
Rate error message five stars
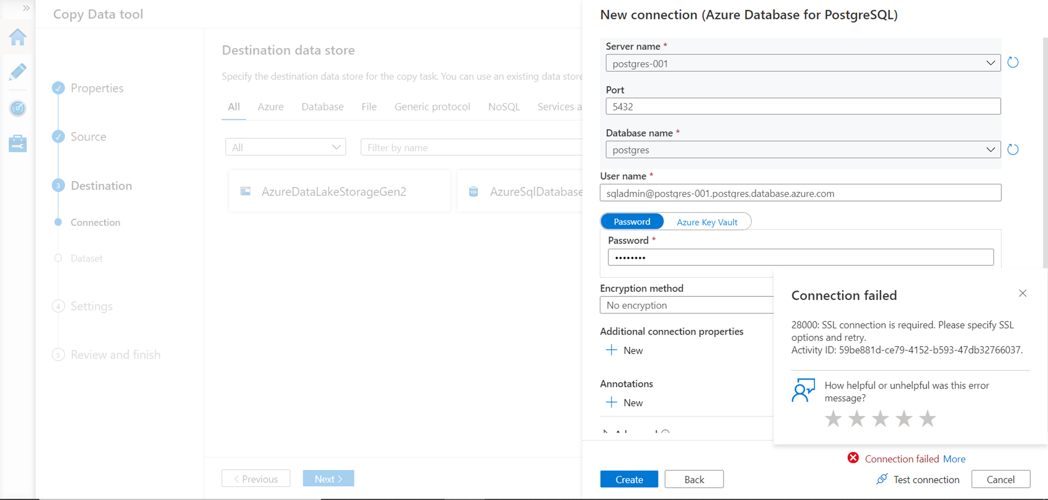click(927, 418)
